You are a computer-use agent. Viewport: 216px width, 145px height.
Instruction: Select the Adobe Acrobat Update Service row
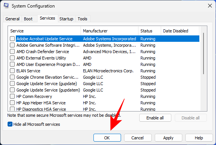(107, 39)
